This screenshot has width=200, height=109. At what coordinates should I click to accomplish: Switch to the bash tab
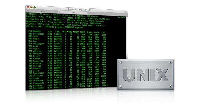(42, 11)
